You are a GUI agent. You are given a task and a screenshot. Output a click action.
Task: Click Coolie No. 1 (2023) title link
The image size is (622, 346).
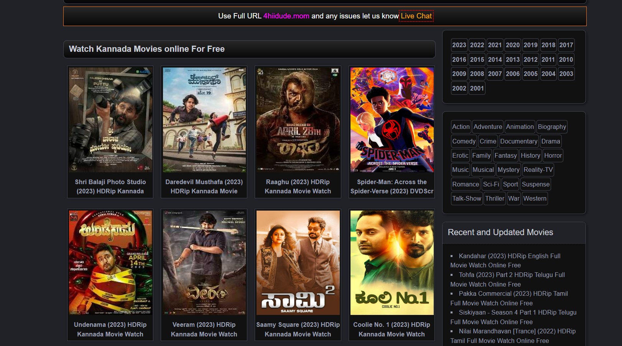tap(392, 329)
